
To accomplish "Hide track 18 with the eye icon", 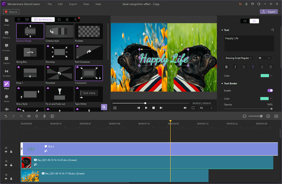I will (6, 178).
